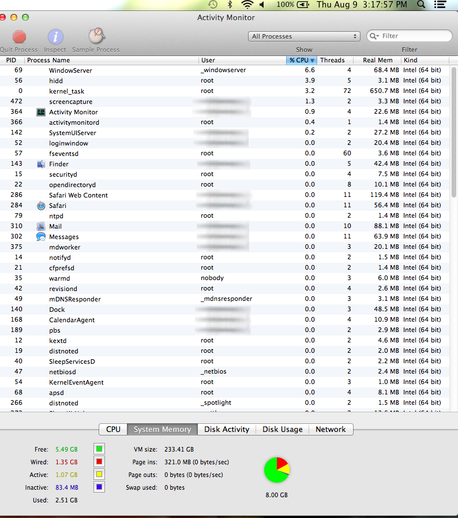Screen dimensions: 458x518
Task: Select the screencapture process row
Action: [224, 102]
